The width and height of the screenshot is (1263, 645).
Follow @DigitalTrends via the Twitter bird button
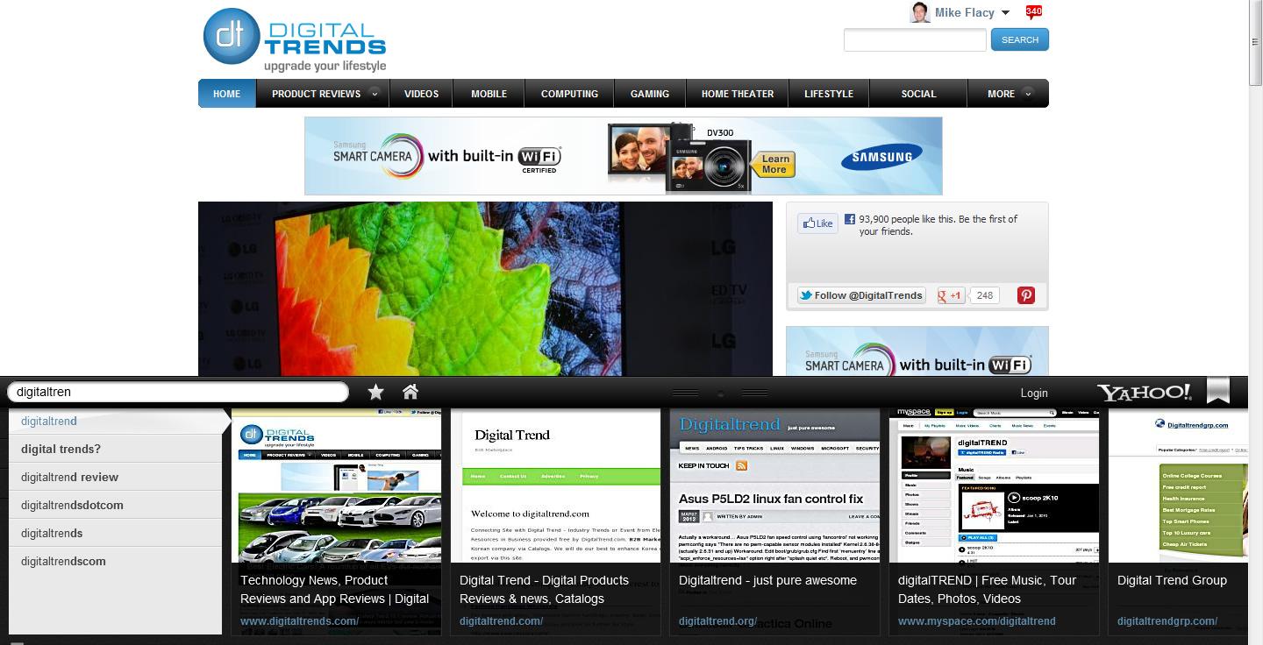(x=860, y=295)
